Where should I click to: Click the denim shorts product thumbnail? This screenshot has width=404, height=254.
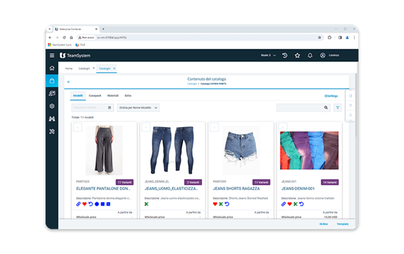click(241, 150)
